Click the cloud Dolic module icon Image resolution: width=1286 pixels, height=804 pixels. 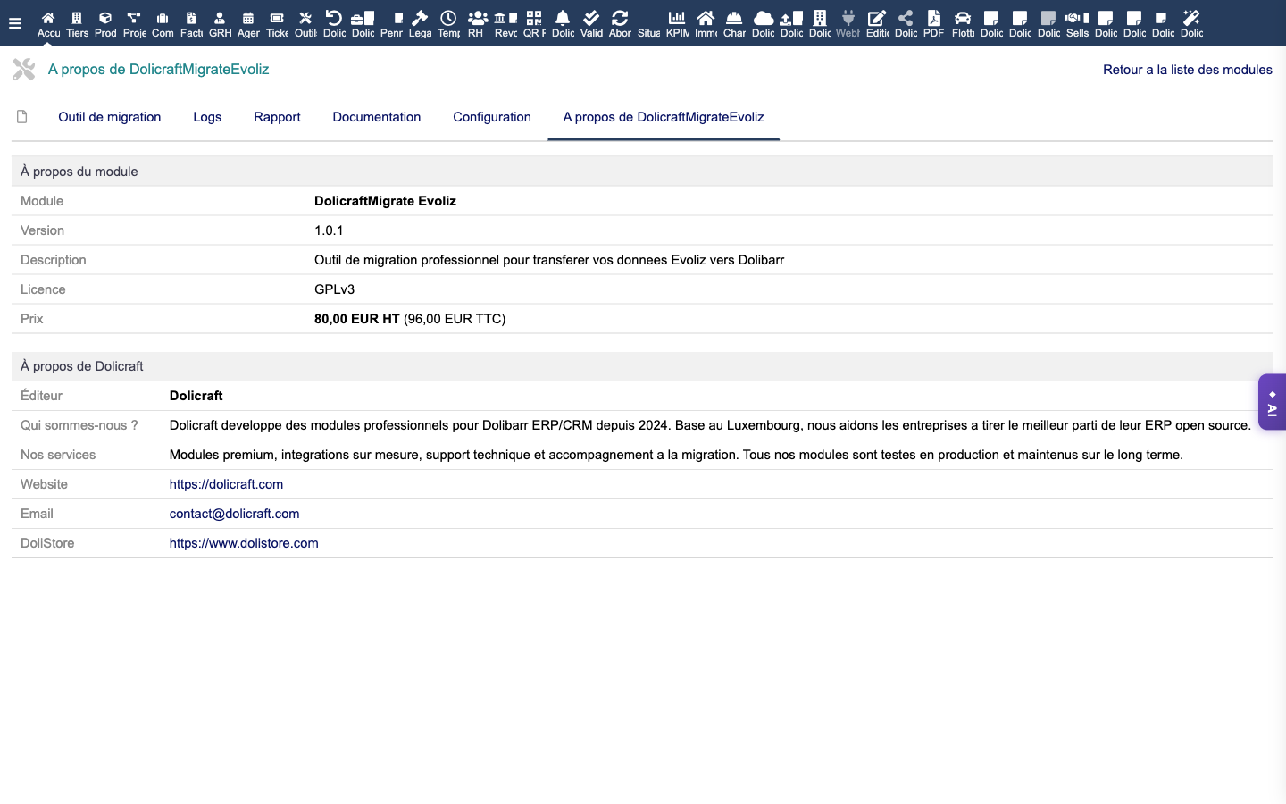tap(764, 18)
